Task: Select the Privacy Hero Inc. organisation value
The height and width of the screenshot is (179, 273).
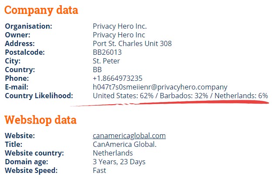Action: point(120,26)
